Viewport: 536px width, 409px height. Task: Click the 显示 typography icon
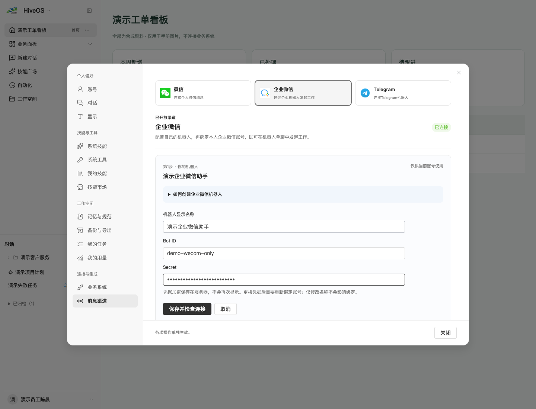[x=80, y=117]
